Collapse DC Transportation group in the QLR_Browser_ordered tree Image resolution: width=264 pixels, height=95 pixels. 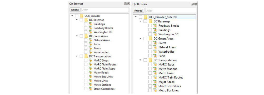[x=140, y=60]
